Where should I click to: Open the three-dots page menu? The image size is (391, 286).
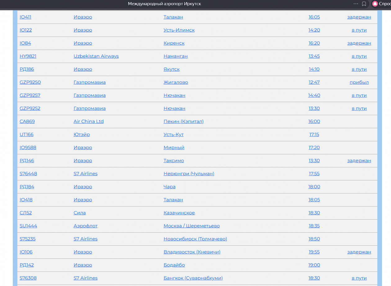point(356,4)
